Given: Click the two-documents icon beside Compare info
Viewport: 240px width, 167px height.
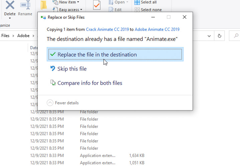Looking at the screenshot, I should click(53, 82).
